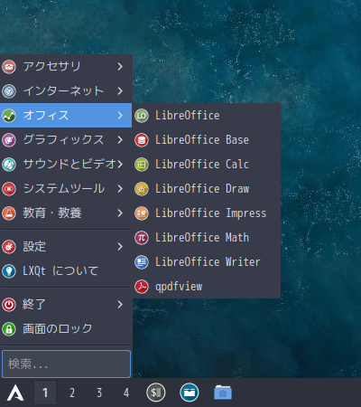Expand the 設定 submenu arrow
This screenshot has width=361, height=407.
coord(120,246)
